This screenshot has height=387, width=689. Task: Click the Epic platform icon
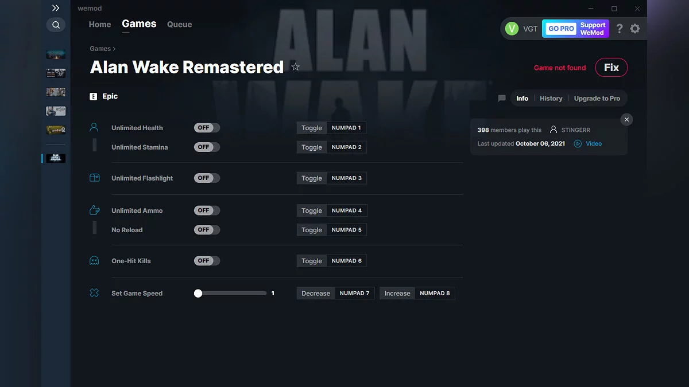(93, 96)
